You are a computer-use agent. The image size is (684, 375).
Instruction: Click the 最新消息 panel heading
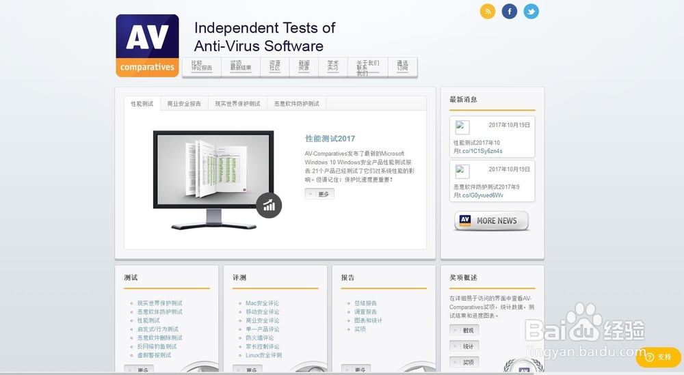[463, 99]
